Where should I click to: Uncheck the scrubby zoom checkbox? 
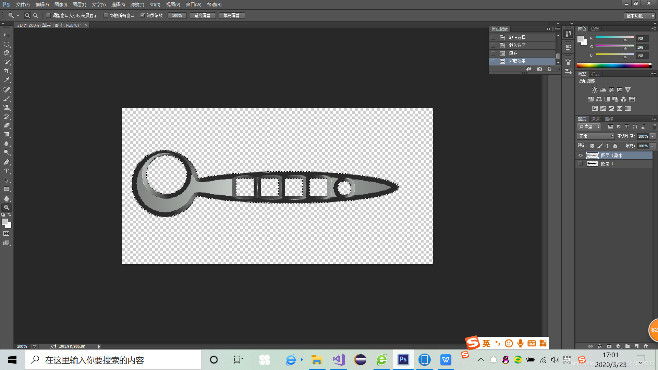click(x=143, y=15)
